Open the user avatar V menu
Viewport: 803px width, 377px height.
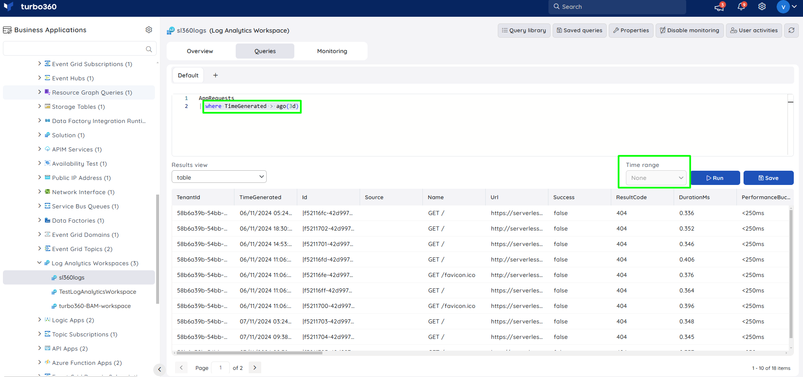point(786,7)
